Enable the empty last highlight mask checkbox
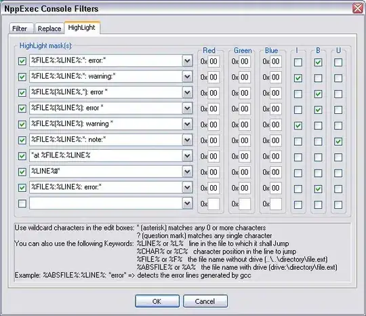Image resolution: width=366 pixels, height=316 pixels. 22,203
